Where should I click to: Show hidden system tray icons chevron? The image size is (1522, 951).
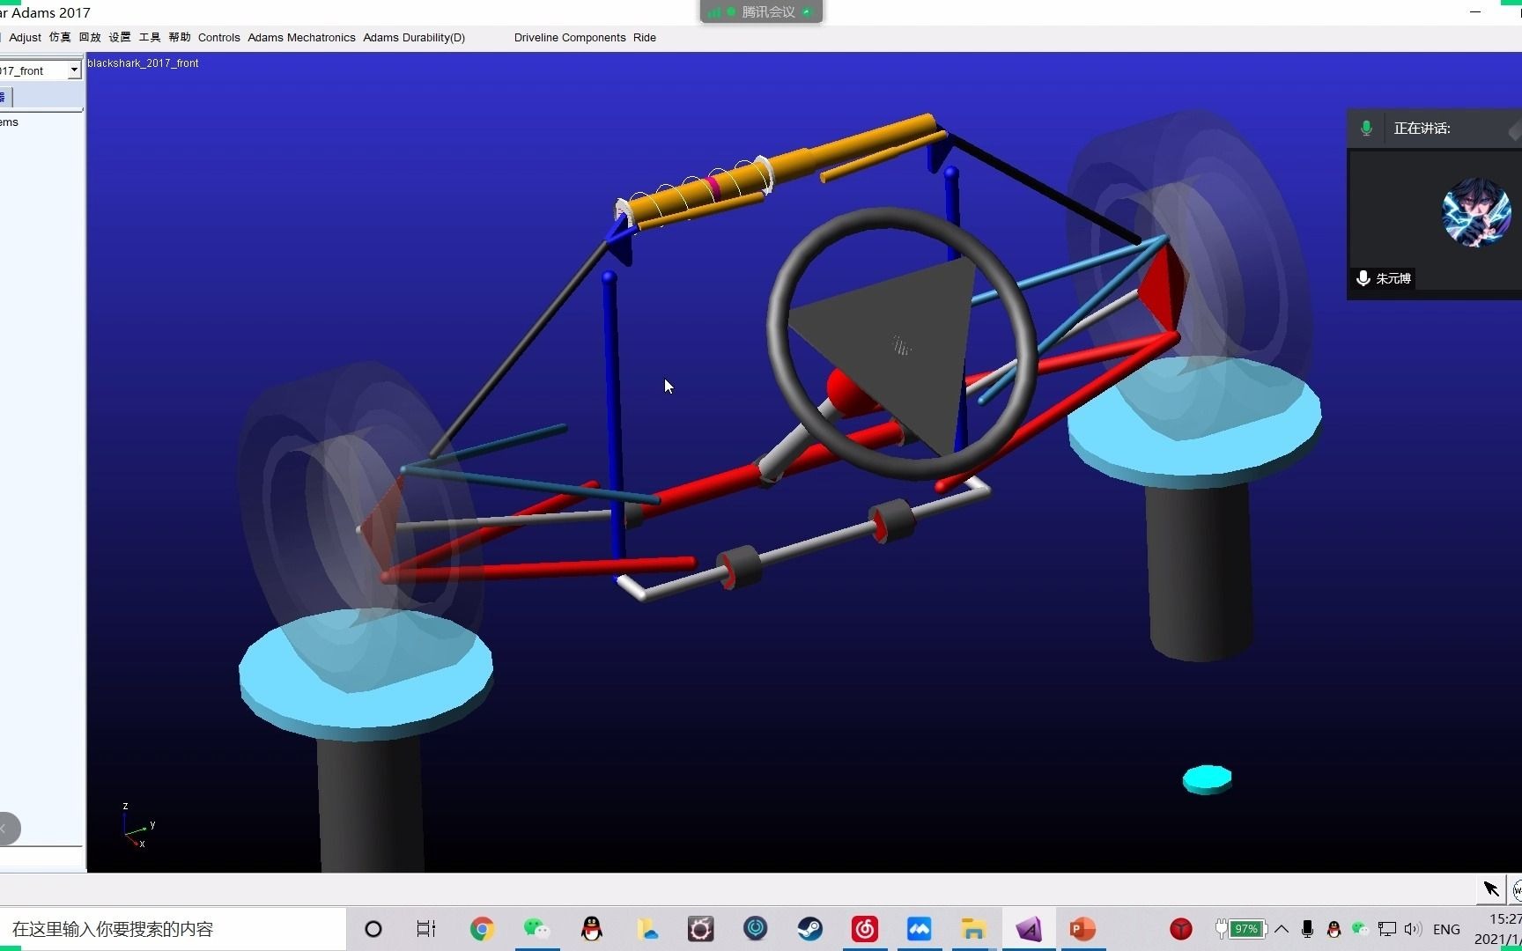1282,929
